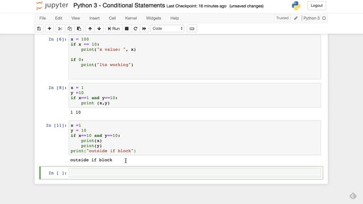Click inside code cell In [8]
This screenshot has width=363, height=204.
[195, 95]
